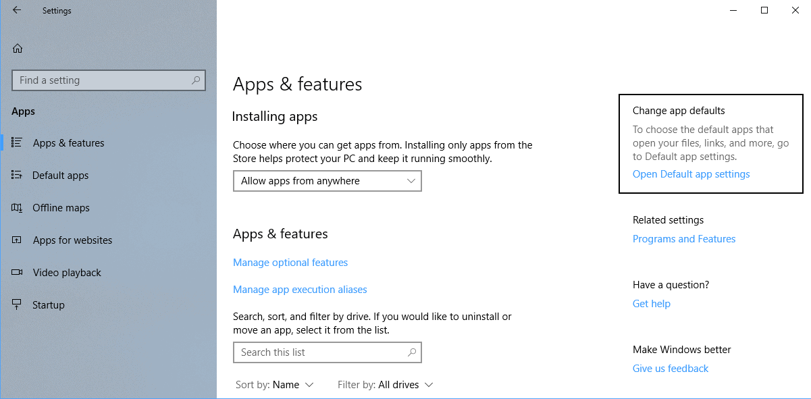This screenshot has width=811, height=399.
Task: Focus the Search this list field
Action: tap(328, 352)
